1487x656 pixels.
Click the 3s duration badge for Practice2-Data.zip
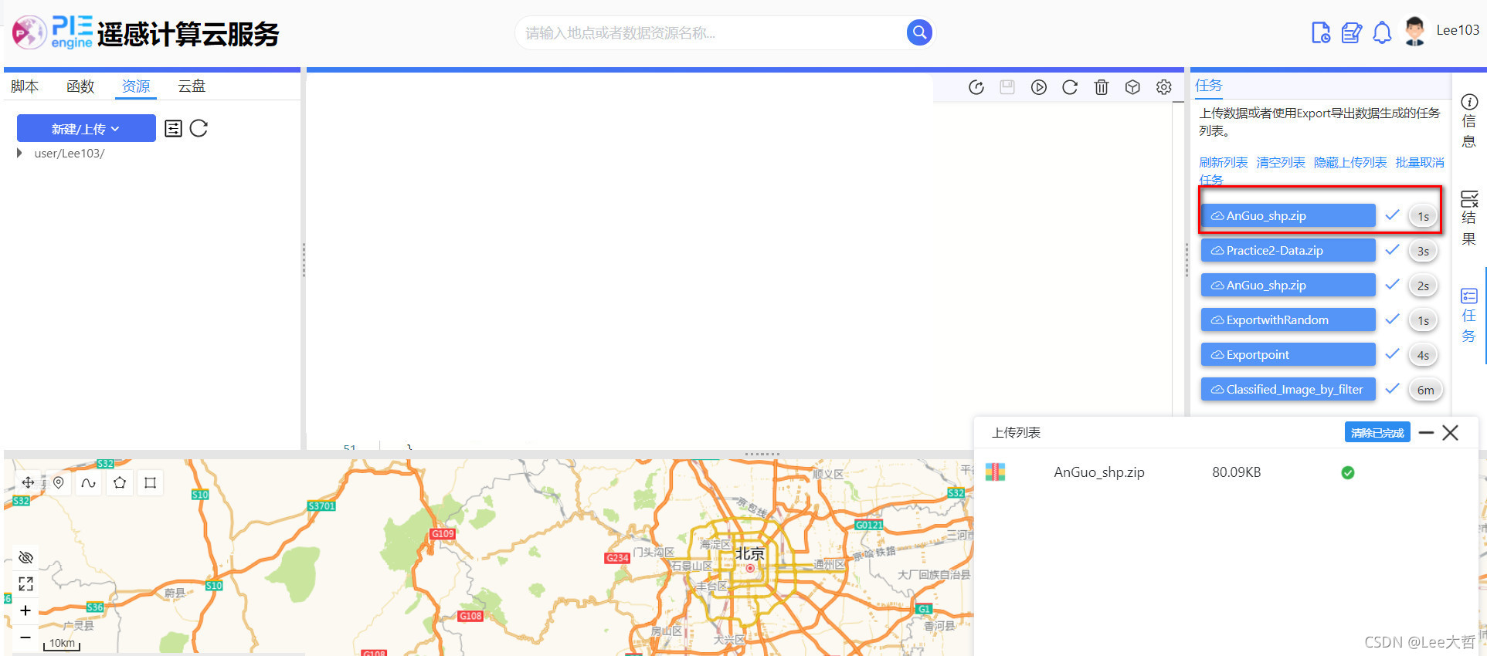point(1423,251)
